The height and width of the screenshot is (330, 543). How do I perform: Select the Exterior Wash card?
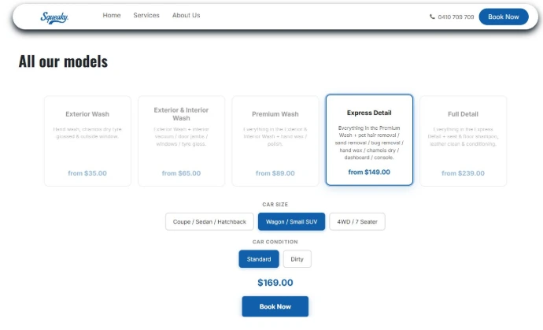point(87,141)
